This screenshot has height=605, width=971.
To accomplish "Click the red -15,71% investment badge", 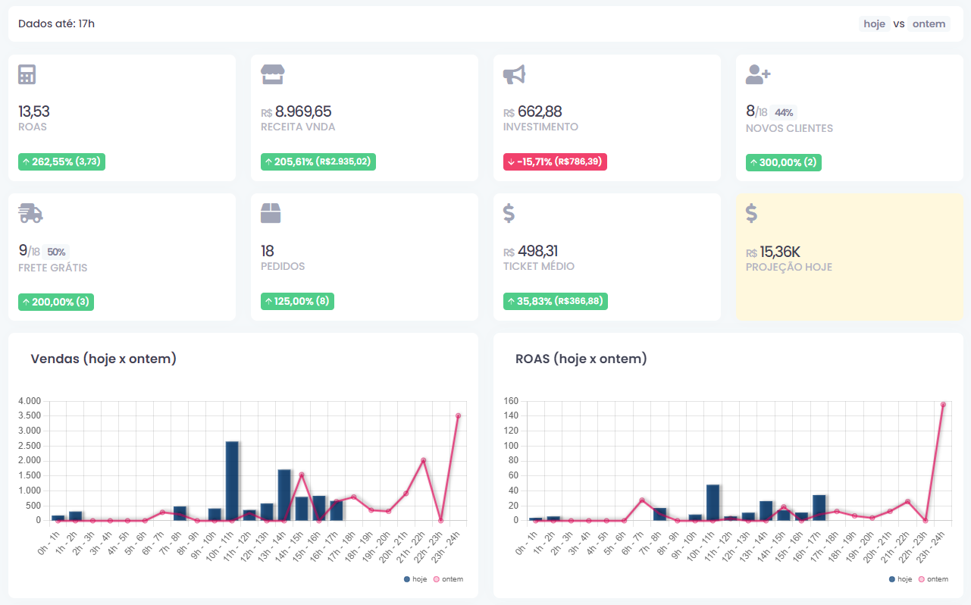I will 555,161.
